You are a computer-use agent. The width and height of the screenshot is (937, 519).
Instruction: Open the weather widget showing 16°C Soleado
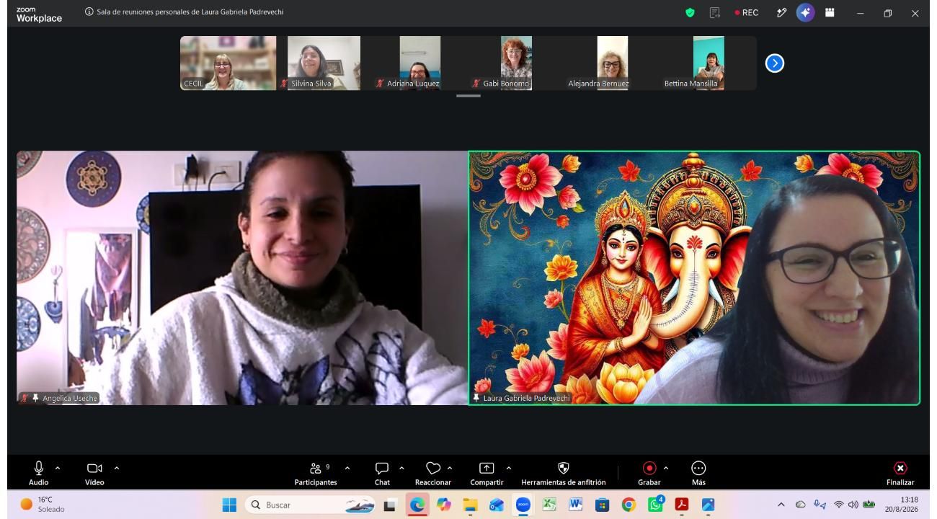pos(42,505)
